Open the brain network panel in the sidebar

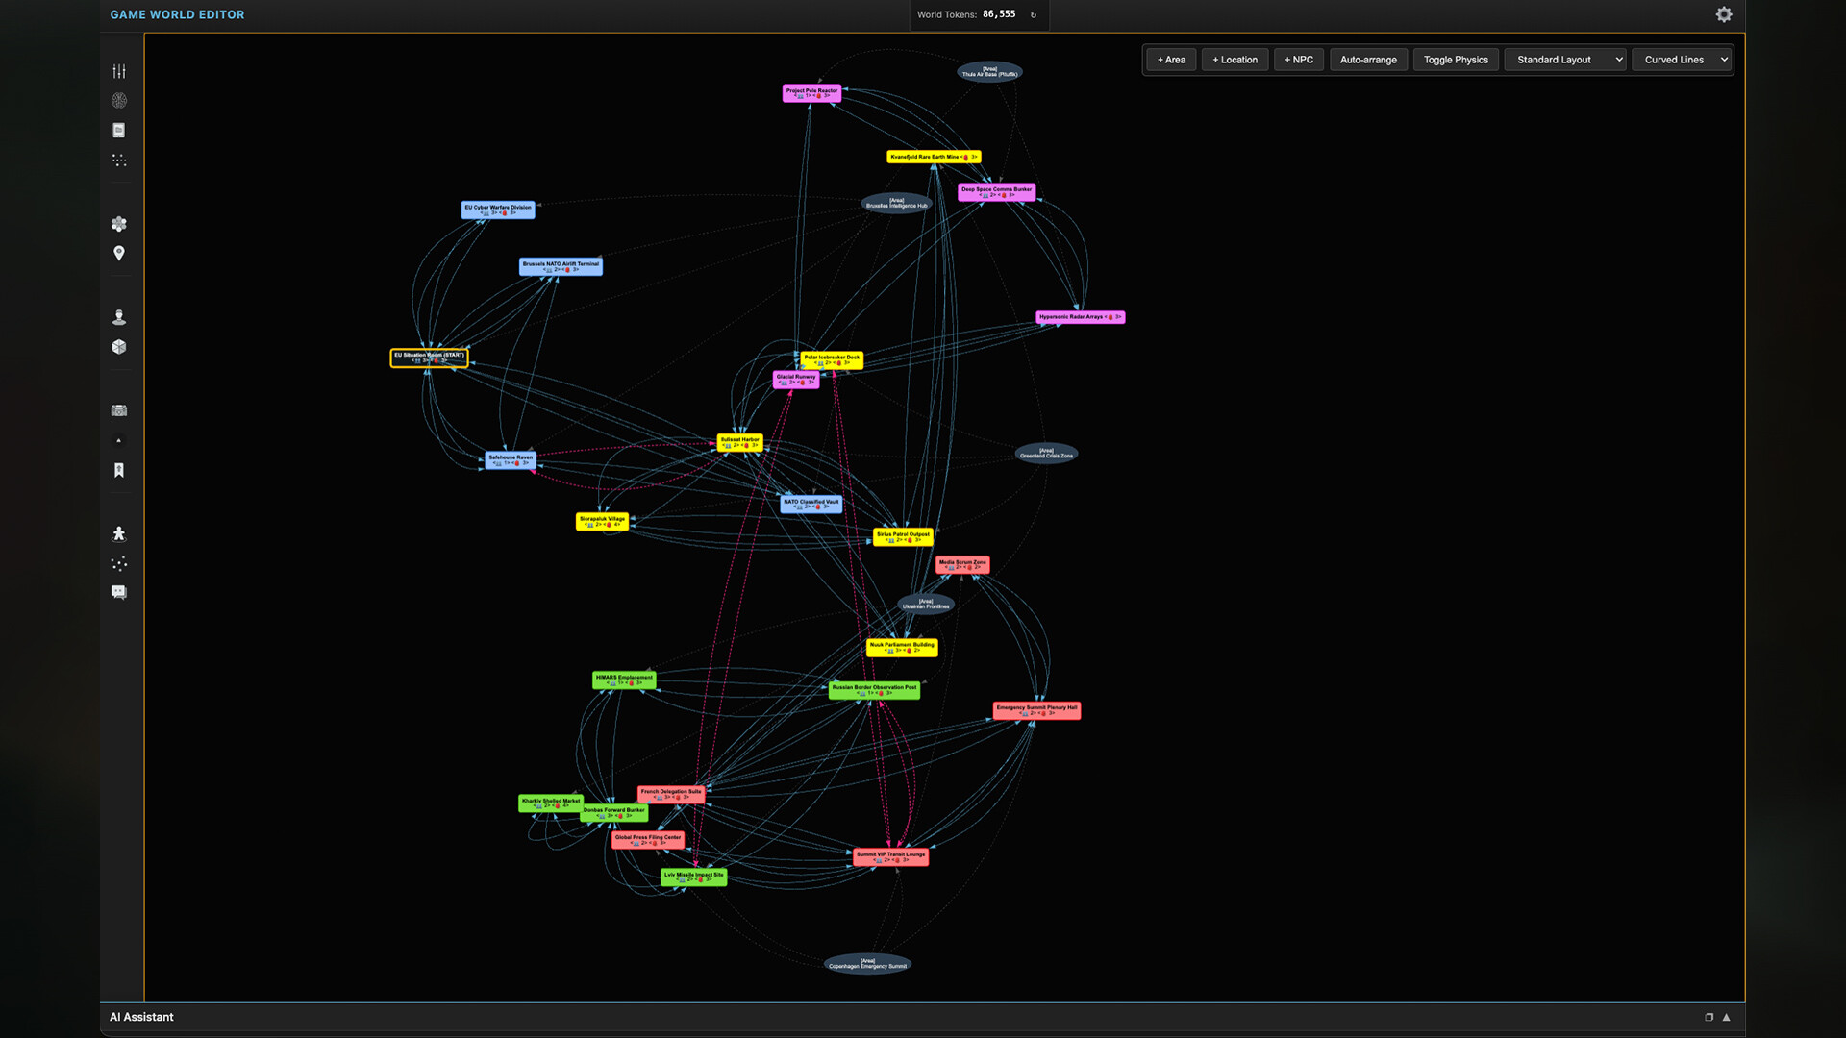(118, 99)
